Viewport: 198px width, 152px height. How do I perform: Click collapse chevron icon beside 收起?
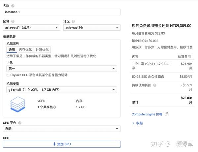pyautogui.click(x=133, y=123)
